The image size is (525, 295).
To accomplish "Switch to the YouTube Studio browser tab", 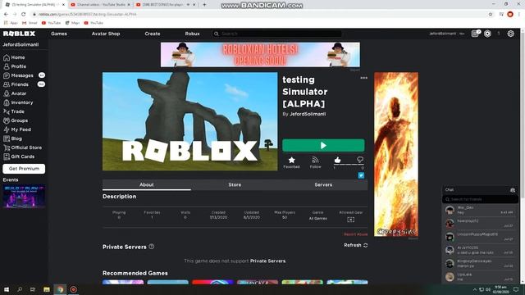I will coord(101,5).
